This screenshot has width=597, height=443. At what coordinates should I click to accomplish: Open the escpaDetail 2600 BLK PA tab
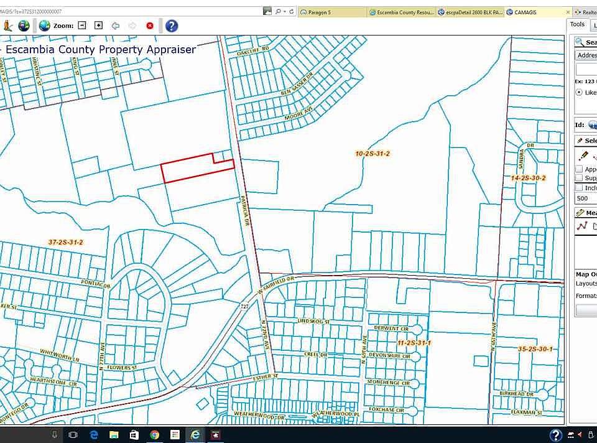click(470, 12)
